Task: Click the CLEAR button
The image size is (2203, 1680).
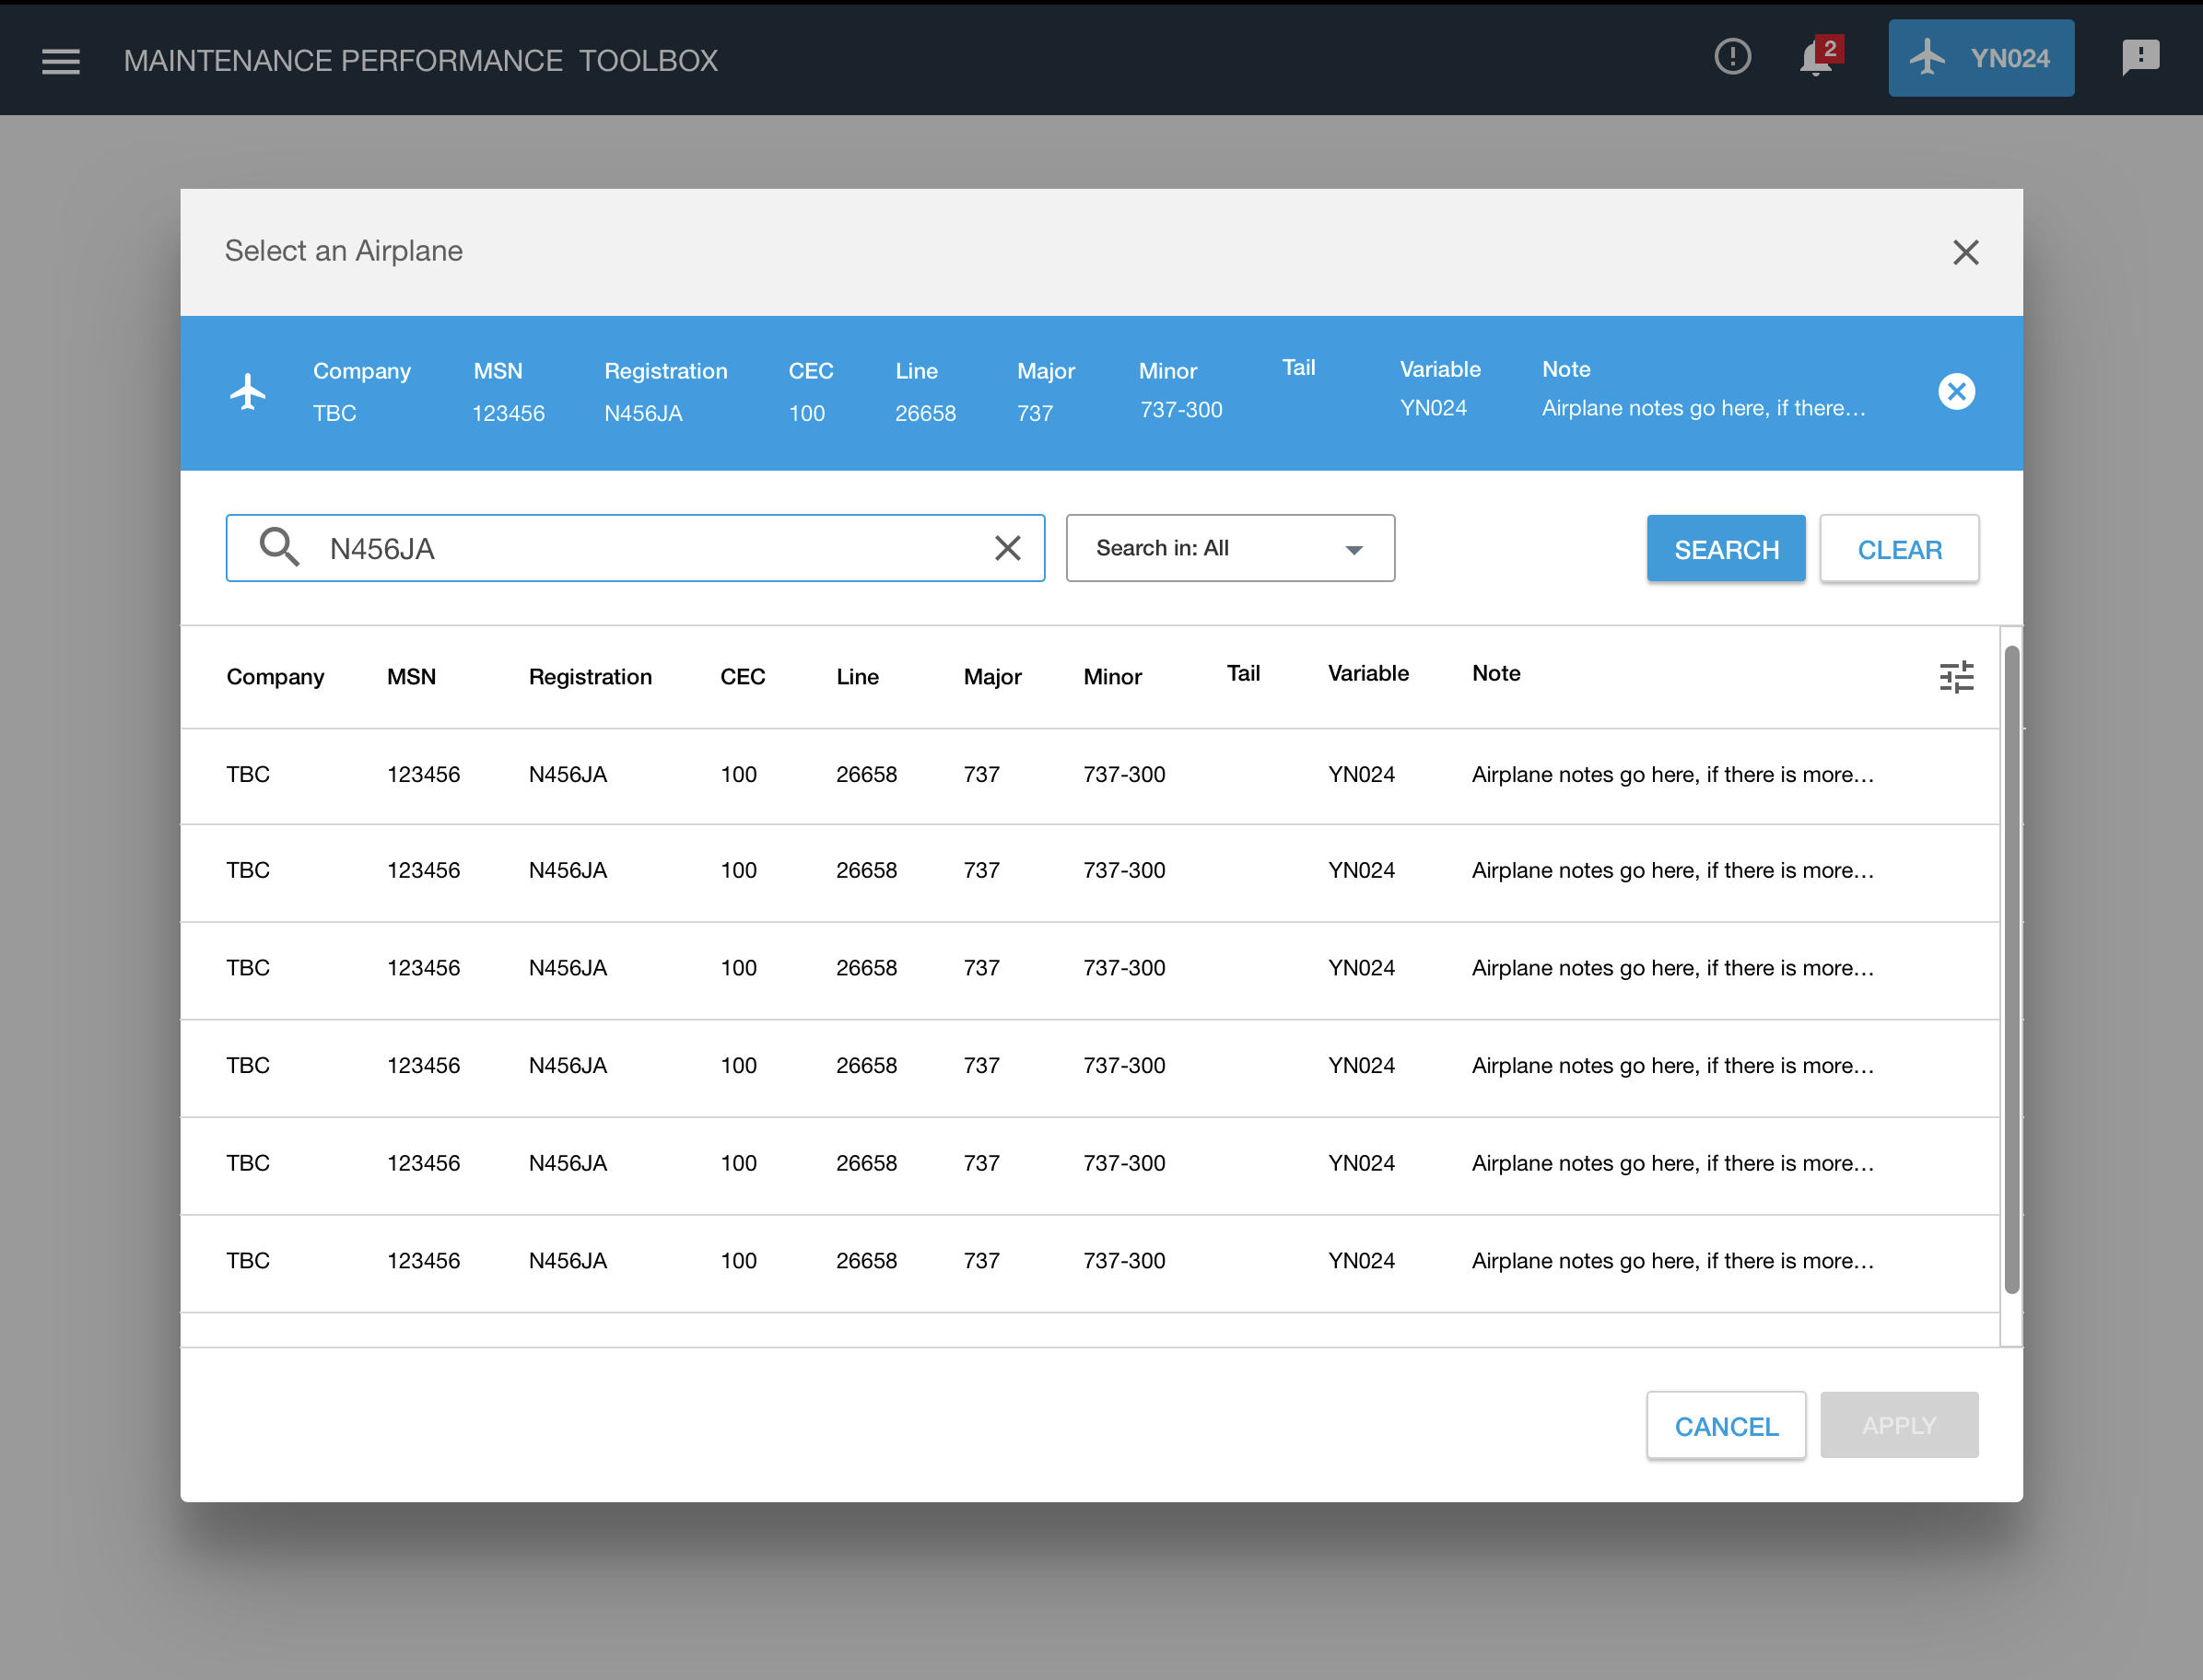Action: (1899, 549)
